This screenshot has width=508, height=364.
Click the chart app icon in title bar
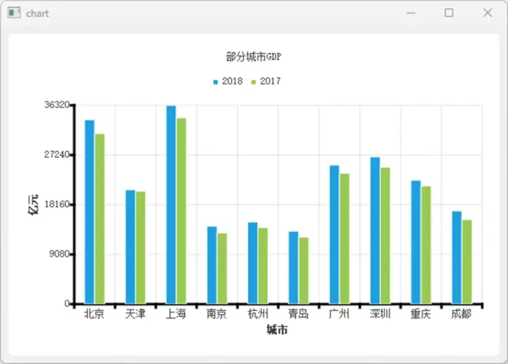(14, 13)
